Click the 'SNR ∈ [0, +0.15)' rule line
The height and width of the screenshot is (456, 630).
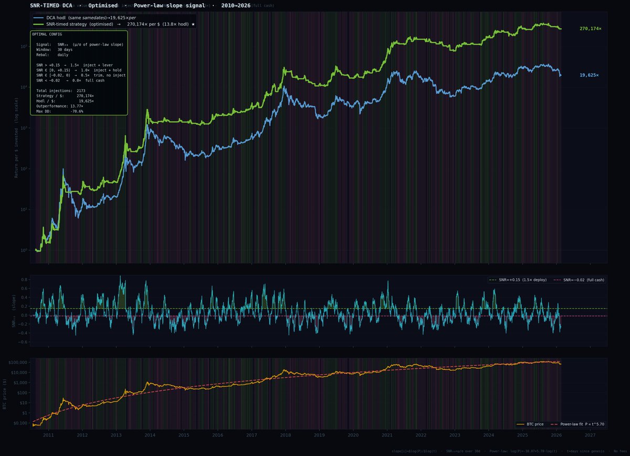pos(79,70)
